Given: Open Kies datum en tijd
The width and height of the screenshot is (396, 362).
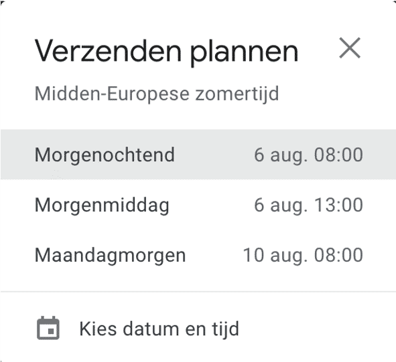Looking at the screenshot, I should tap(198, 328).
